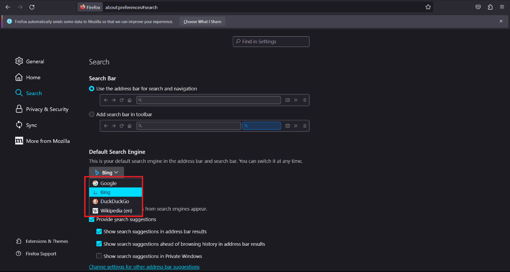Dismiss the data sharing notification bar

(x=501, y=21)
